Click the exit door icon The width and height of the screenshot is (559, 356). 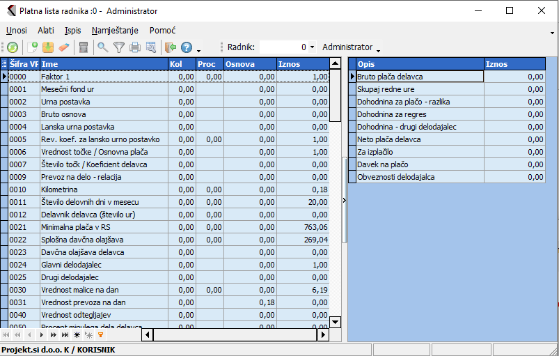click(171, 47)
